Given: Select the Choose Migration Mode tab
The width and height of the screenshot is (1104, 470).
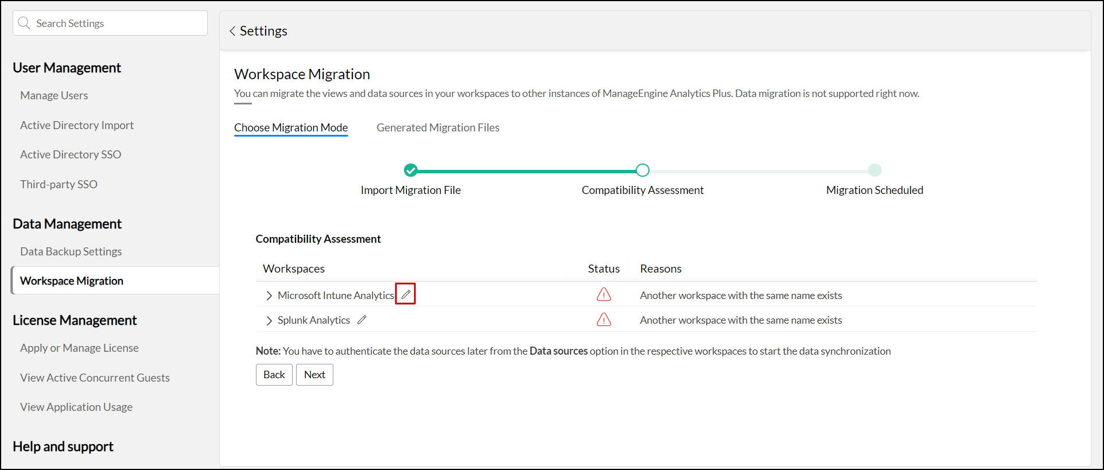Looking at the screenshot, I should tap(291, 127).
